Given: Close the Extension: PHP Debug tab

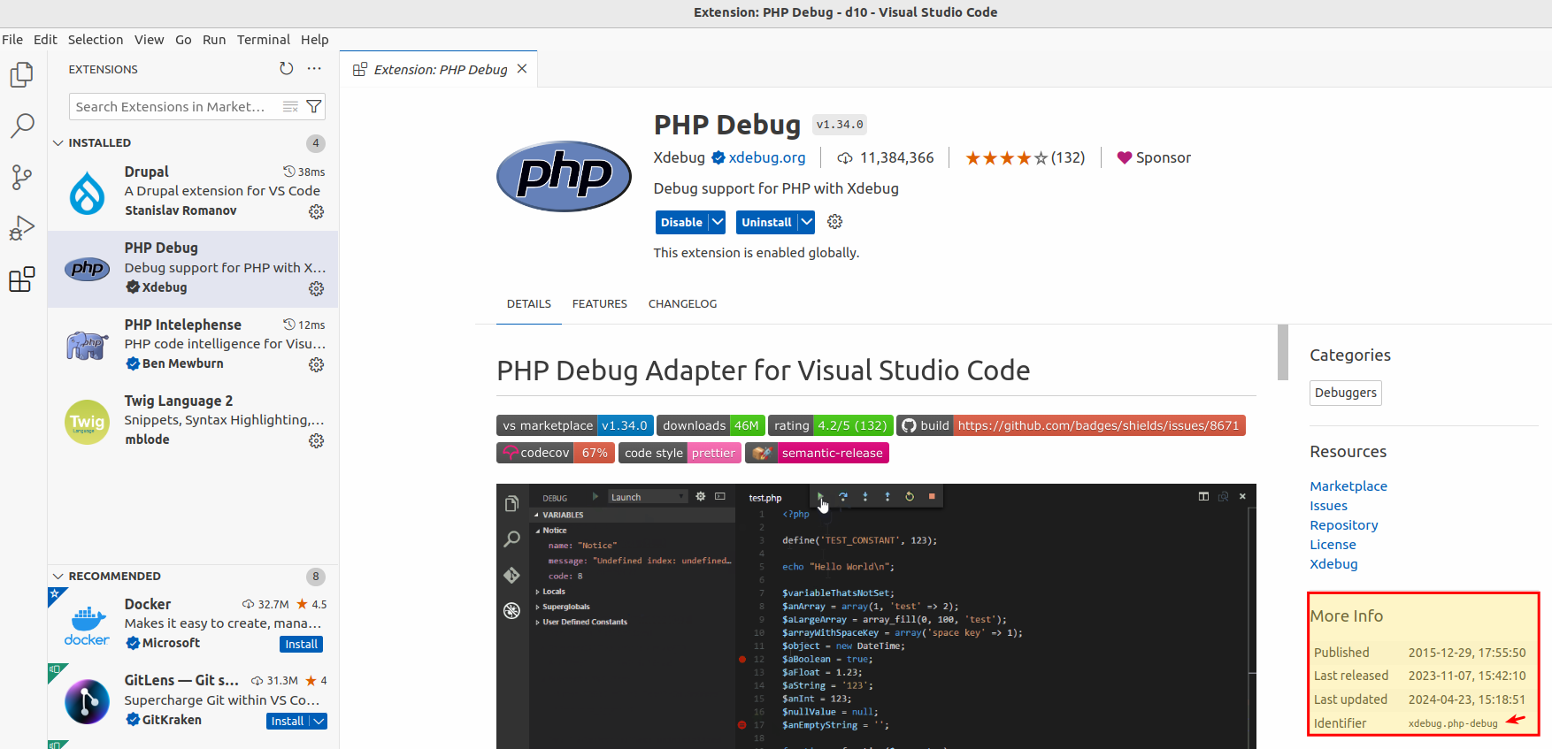Looking at the screenshot, I should pos(522,69).
